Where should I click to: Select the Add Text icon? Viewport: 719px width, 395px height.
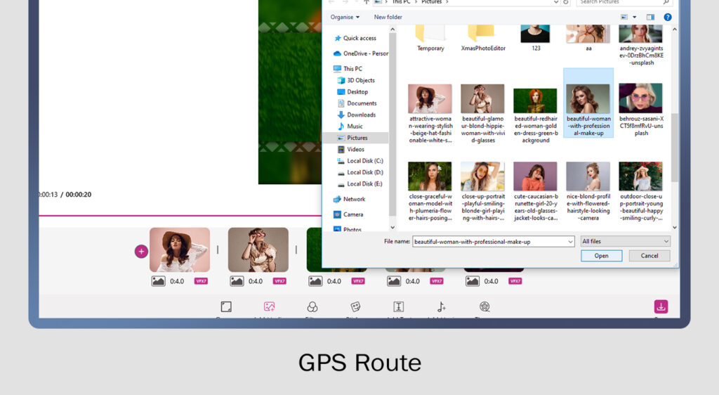(398, 306)
